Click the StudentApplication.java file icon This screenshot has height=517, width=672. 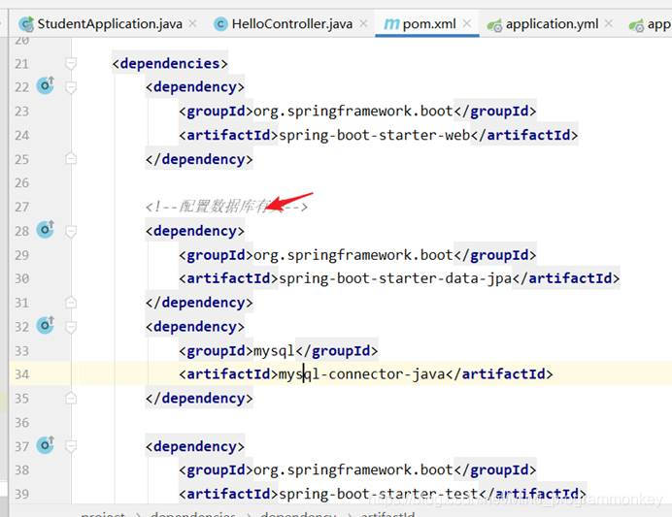coord(26,24)
